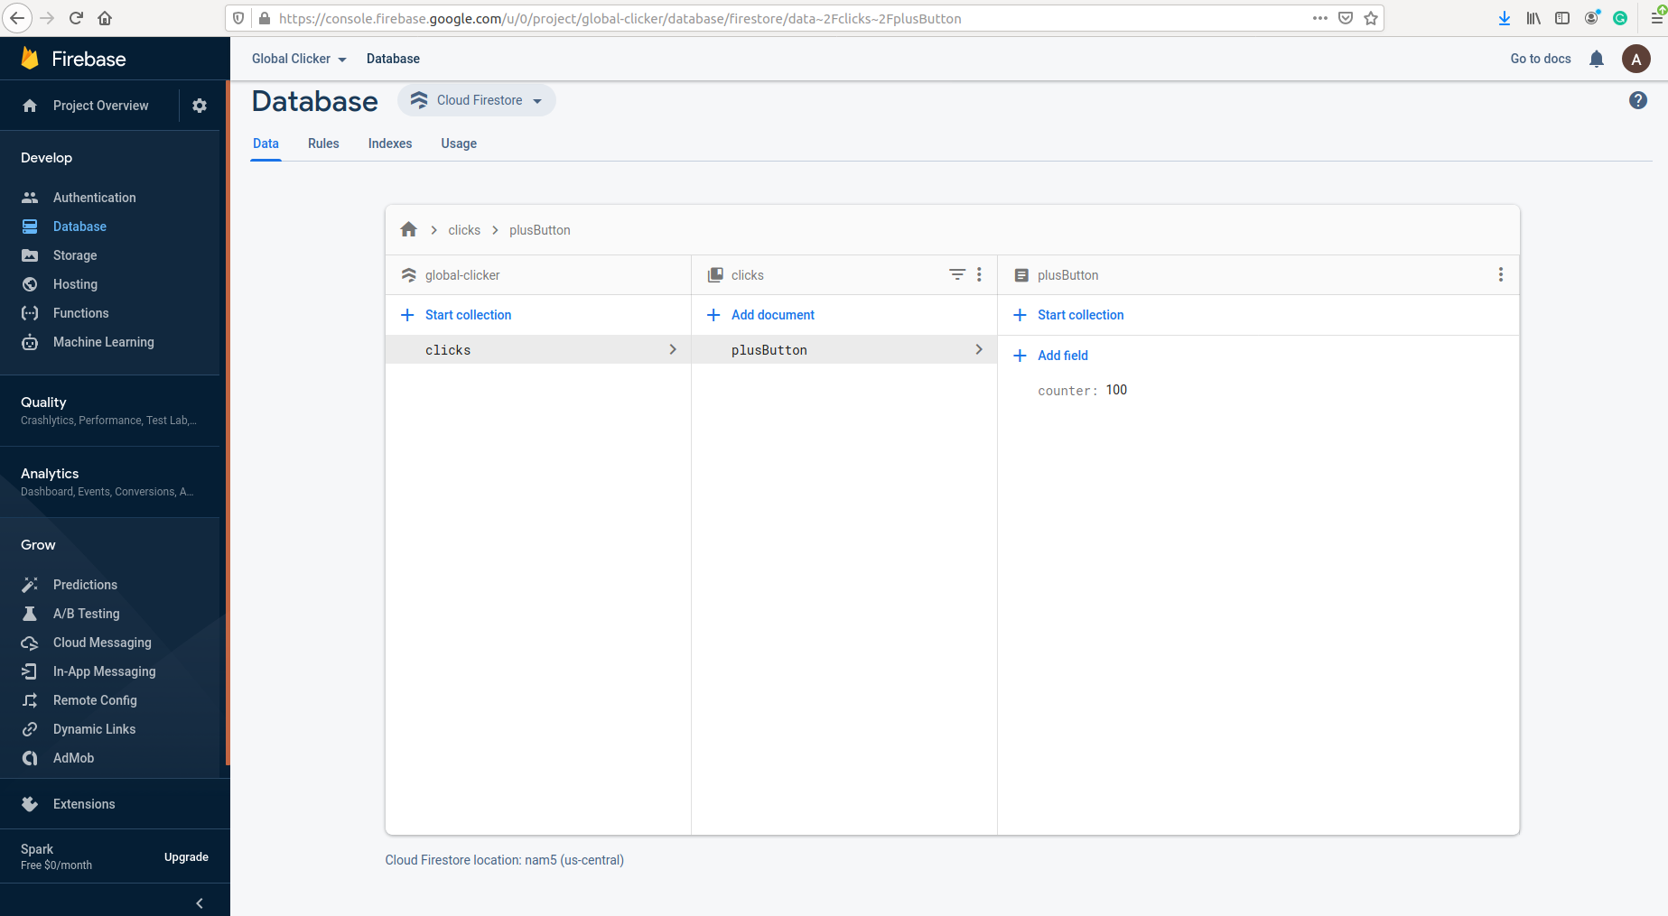Open the filter icon on clicks collection

[956, 274]
